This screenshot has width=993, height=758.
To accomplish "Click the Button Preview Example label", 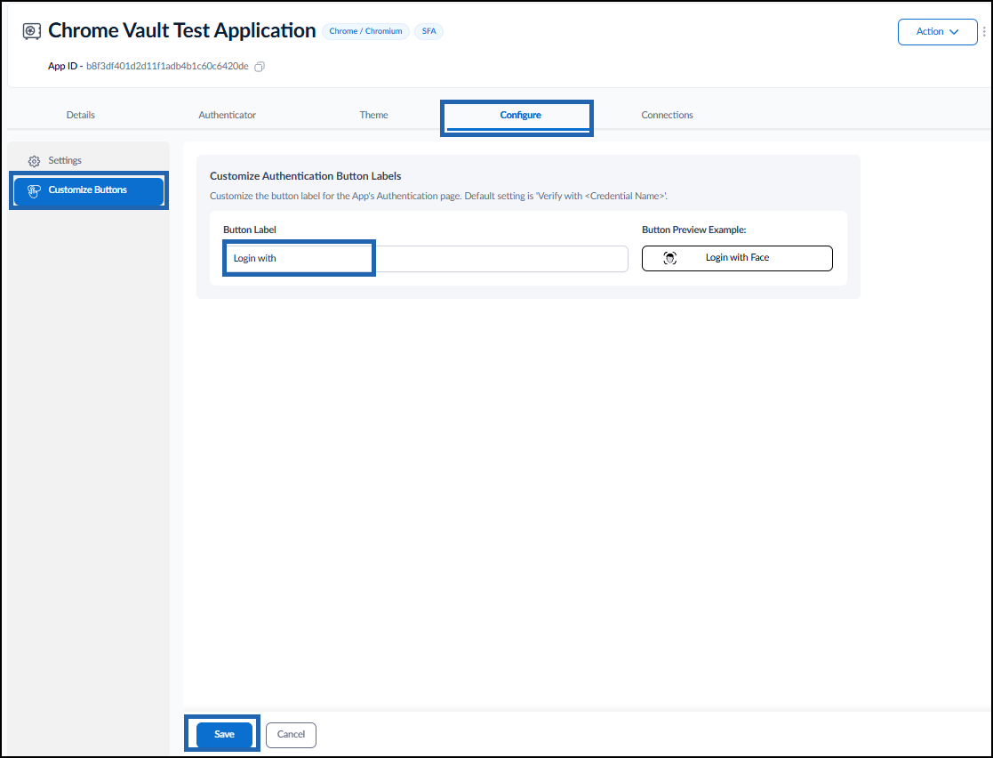I will tap(694, 230).
